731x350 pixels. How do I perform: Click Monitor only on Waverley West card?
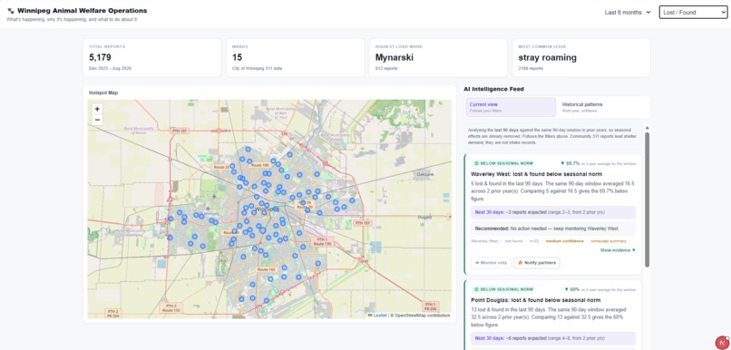tap(491, 263)
